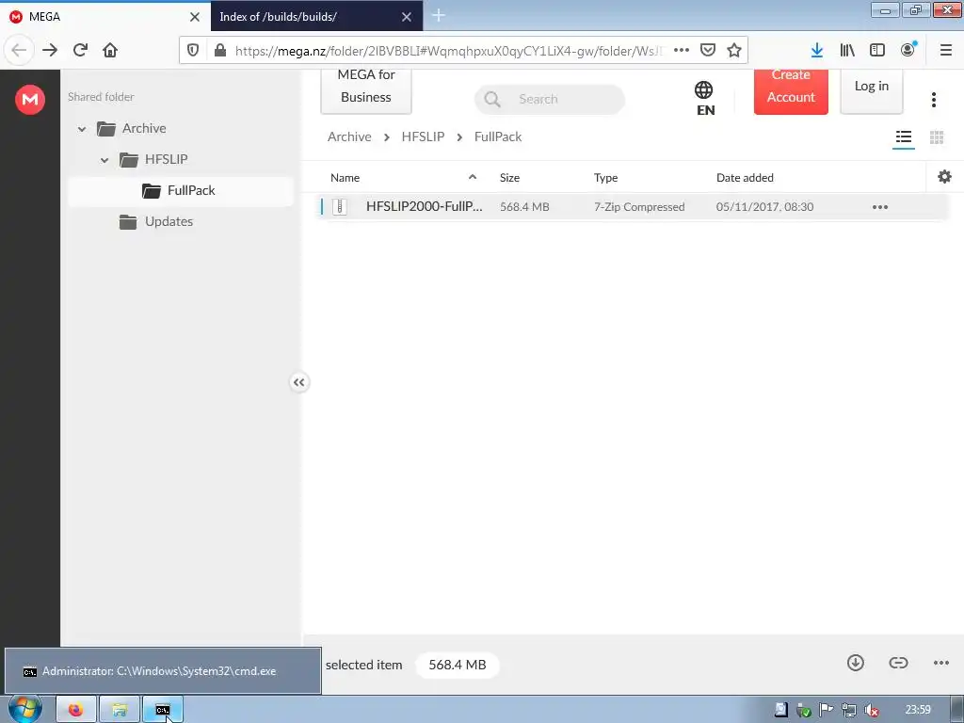The image size is (964, 723).
Task: Sort files by Type column
Action: point(605,178)
